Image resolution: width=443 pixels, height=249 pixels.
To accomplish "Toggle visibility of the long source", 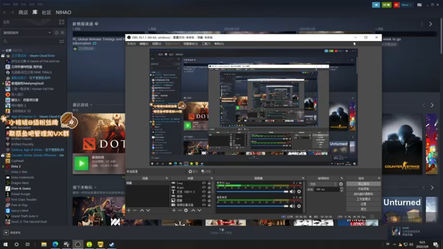I will tap(204, 183).
